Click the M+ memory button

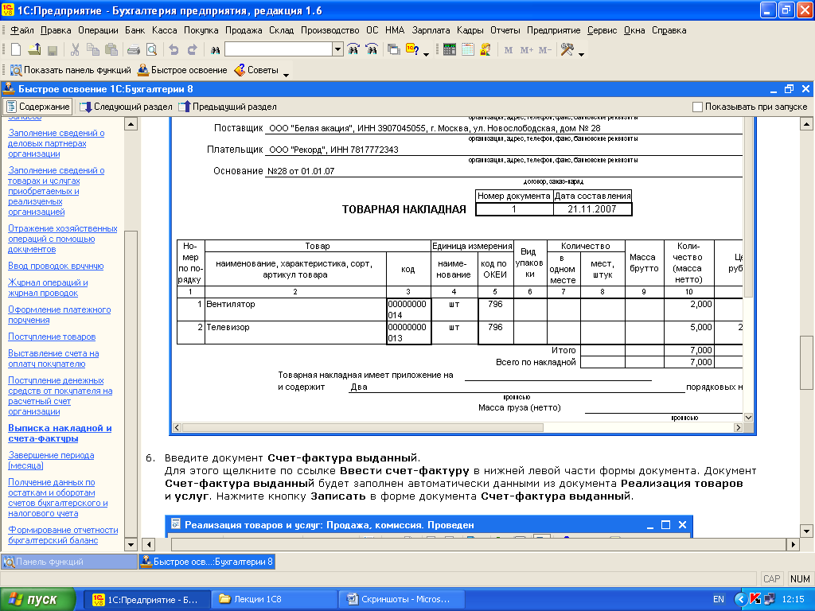point(527,50)
